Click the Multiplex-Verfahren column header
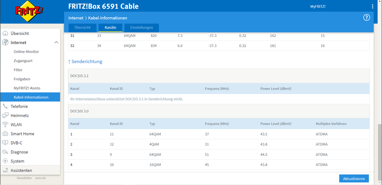 331,124
